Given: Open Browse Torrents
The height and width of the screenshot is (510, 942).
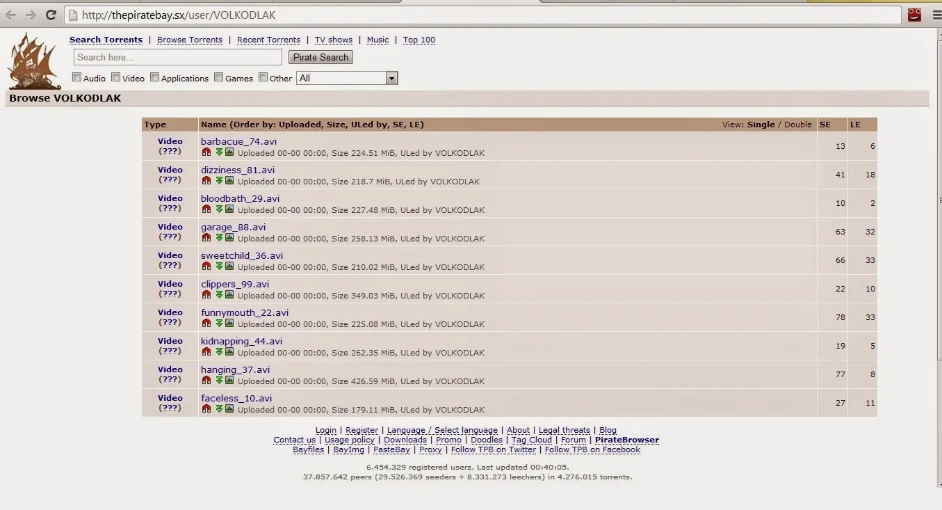Looking at the screenshot, I should 190,40.
